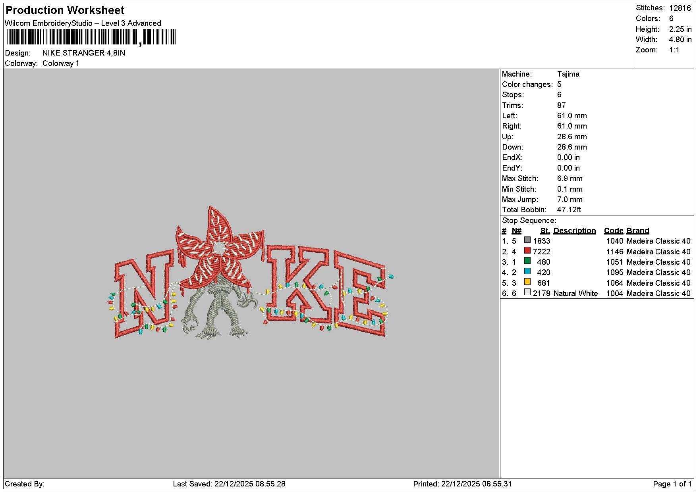Click the yellow thread color swatch 681

(527, 282)
